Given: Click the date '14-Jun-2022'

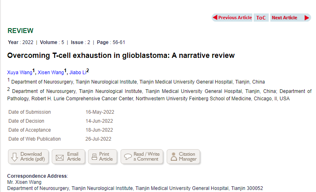Looking at the screenshot, I should pos(99,121).
